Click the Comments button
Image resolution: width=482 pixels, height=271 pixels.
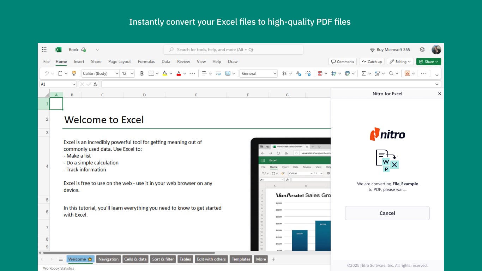click(343, 62)
